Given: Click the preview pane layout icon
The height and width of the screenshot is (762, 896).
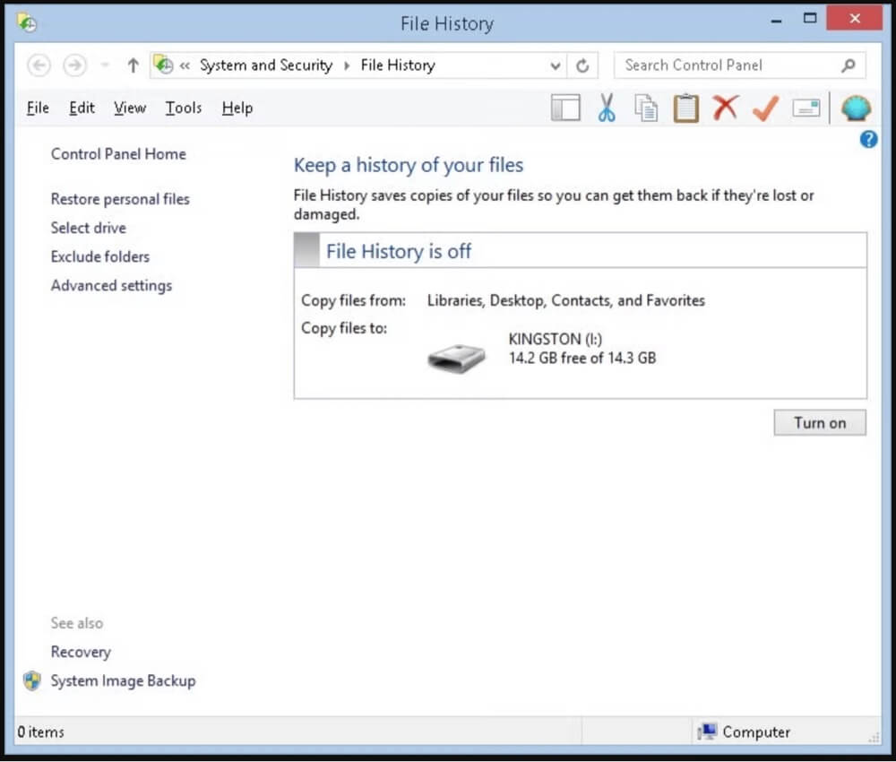Looking at the screenshot, I should [565, 108].
